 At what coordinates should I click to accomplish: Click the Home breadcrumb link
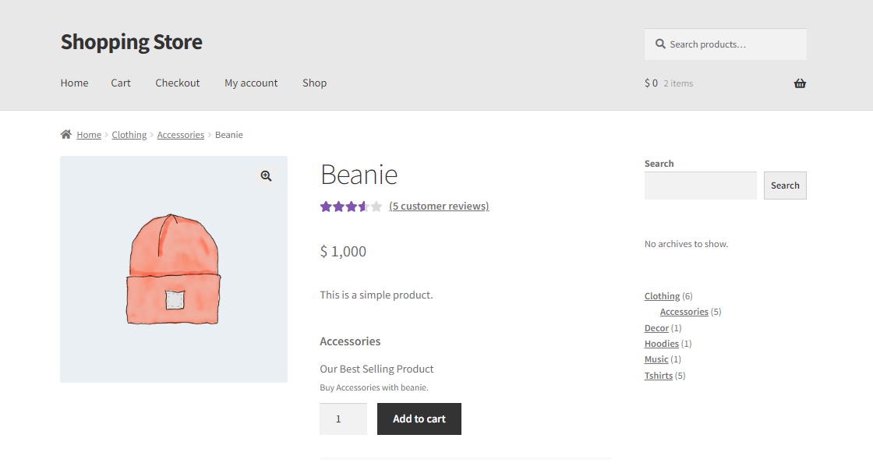tap(89, 135)
